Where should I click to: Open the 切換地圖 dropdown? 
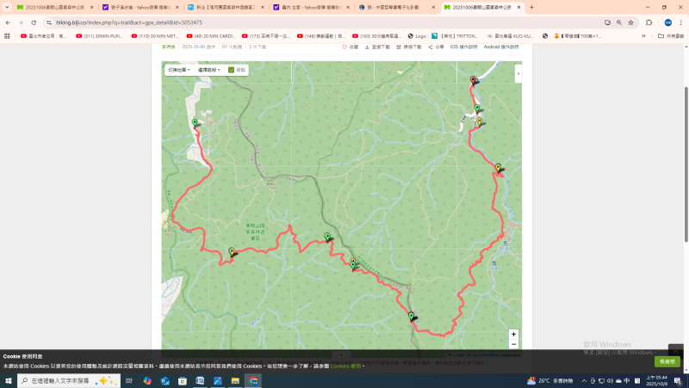(178, 70)
